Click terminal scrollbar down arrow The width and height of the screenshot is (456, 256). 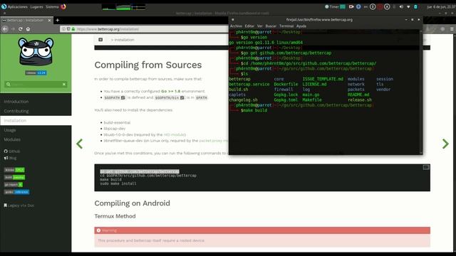tap(420, 152)
